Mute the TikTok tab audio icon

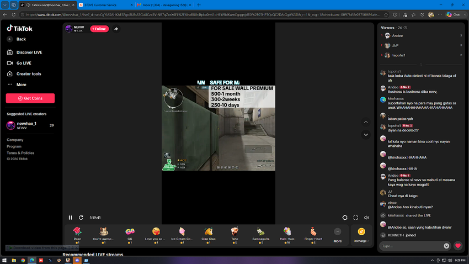coord(28,5)
